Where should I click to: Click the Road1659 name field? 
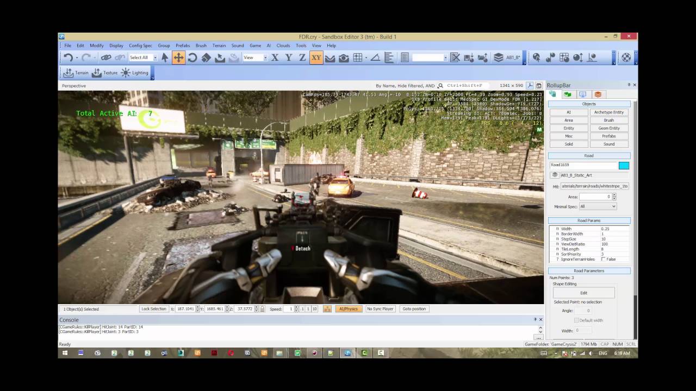pos(583,165)
